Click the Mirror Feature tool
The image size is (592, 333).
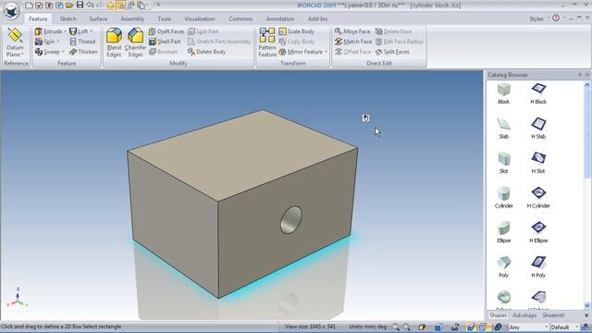[x=301, y=52]
